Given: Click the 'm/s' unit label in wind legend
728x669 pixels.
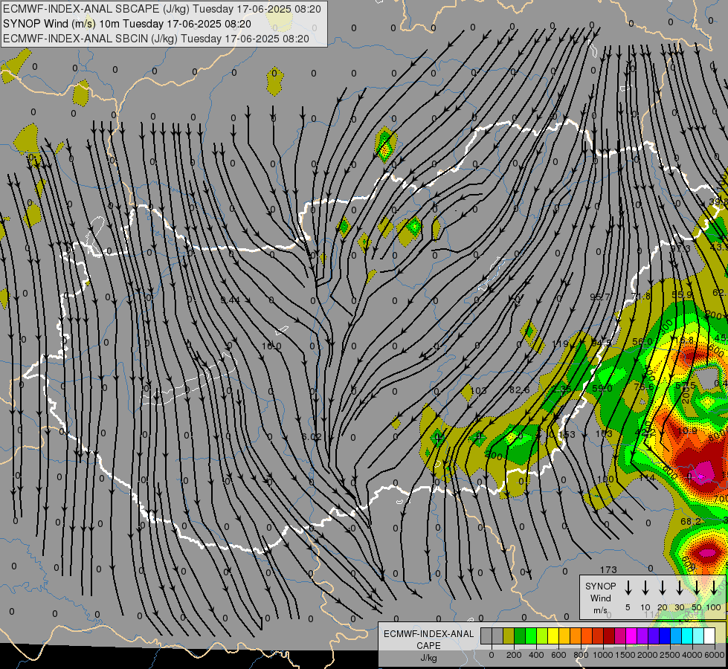Looking at the screenshot, I should tap(600, 610).
